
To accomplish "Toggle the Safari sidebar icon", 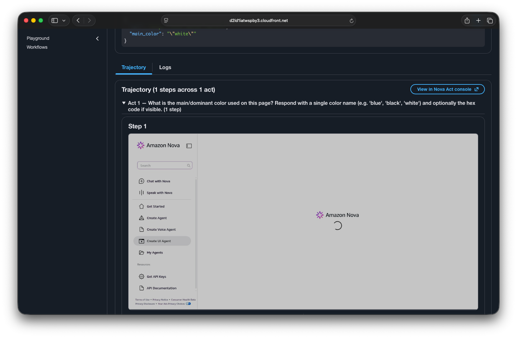I will (55, 20).
